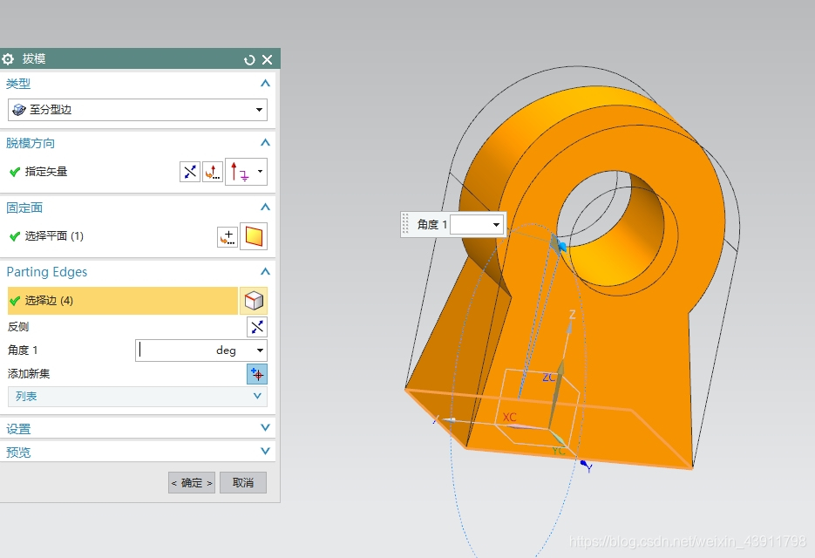Image resolution: width=815 pixels, height=558 pixels.
Task: Open the vector dialog icon beside 指定矢量
Action: point(213,172)
